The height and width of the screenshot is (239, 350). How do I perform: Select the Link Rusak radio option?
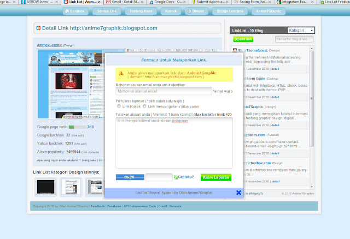click(x=119, y=106)
